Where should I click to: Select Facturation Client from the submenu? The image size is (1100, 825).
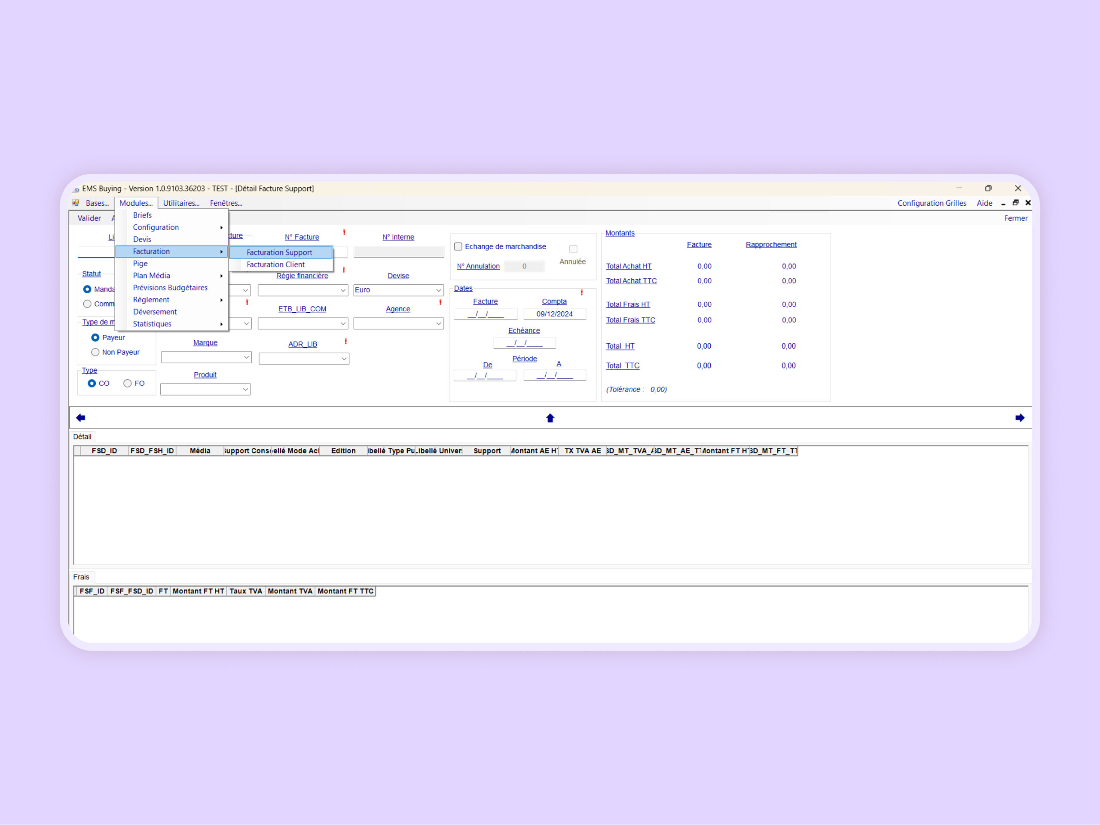pyautogui.click(x=275, y=265)
